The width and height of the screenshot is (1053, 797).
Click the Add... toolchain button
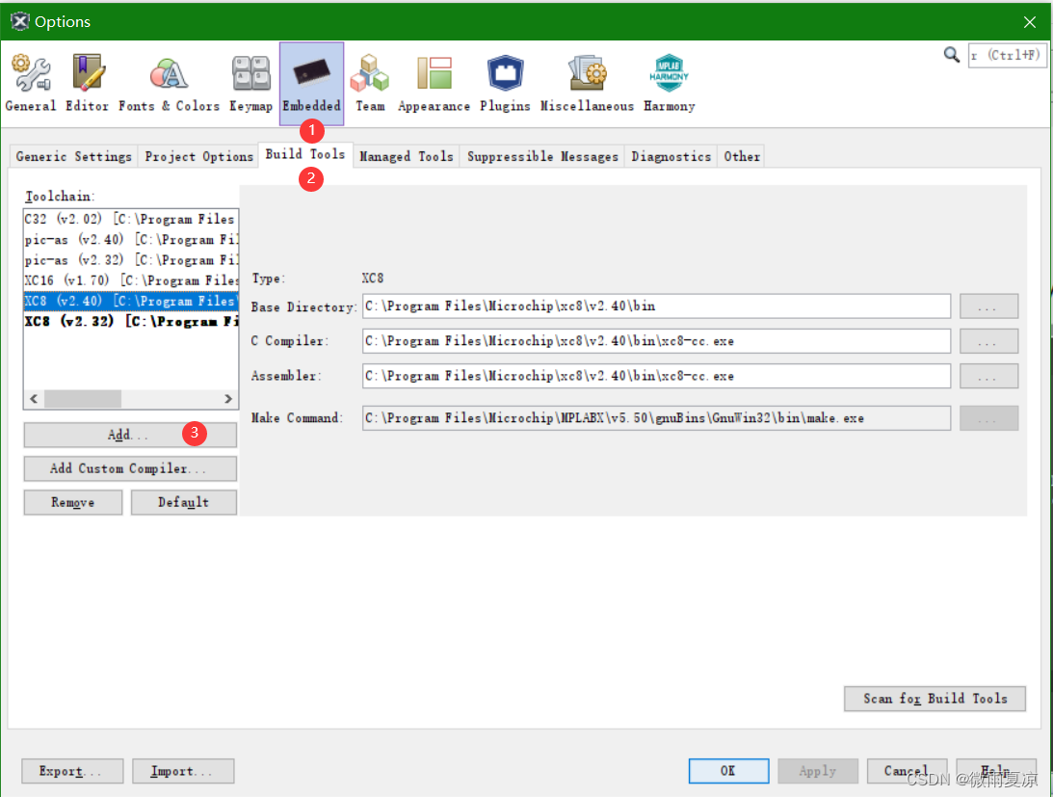pos(130,435)
